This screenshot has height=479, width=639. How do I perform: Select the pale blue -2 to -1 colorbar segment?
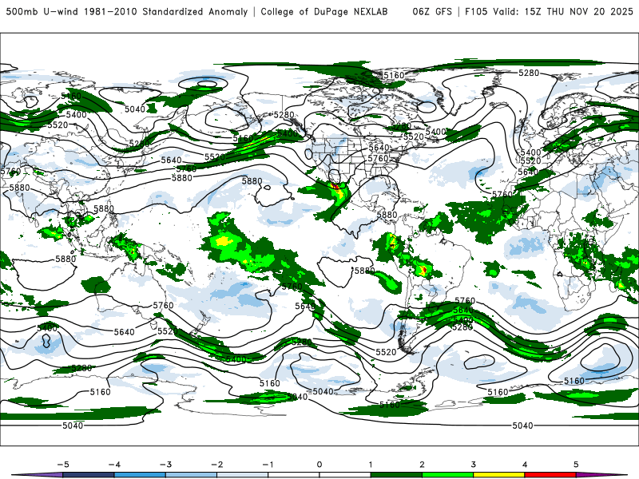(243, 475)
